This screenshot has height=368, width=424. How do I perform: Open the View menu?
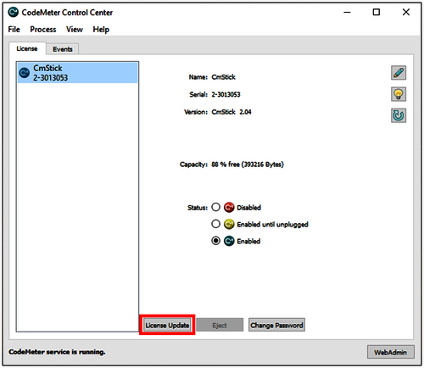click(75, 30)
